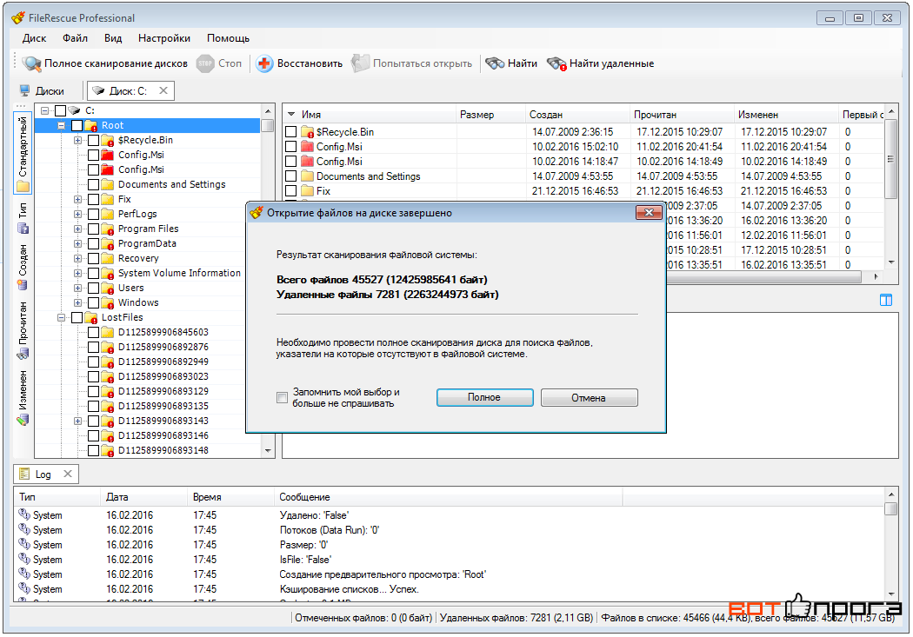Collapse the C: drive node

coord(45,110)
